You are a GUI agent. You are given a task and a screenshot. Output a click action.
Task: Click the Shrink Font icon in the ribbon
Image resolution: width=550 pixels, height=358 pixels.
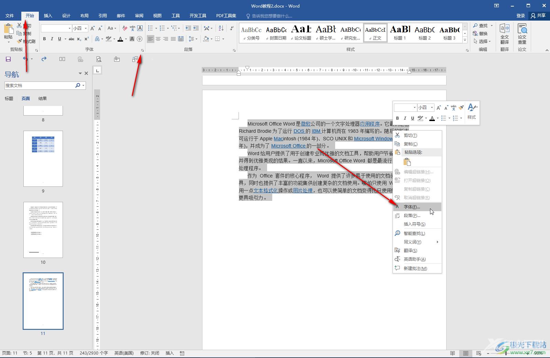click(100, 28)
